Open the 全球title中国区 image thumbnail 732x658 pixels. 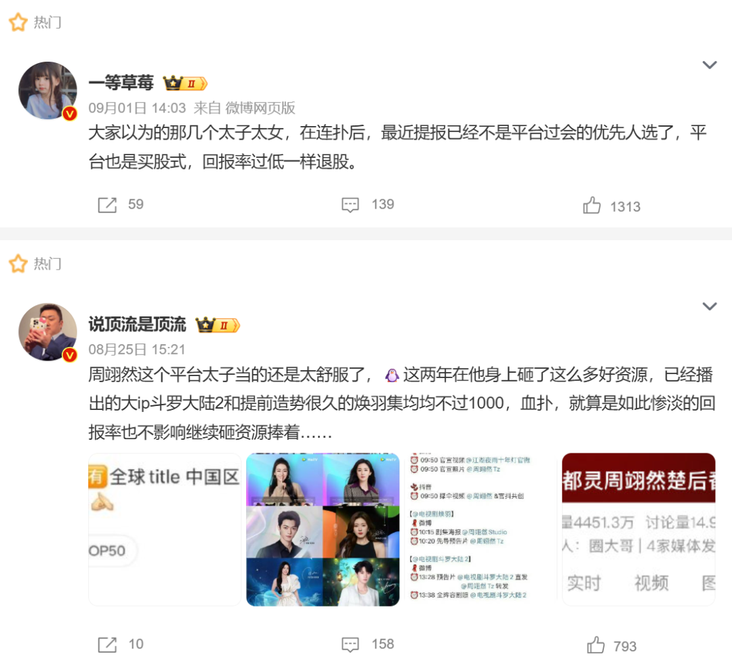point(165,530)
